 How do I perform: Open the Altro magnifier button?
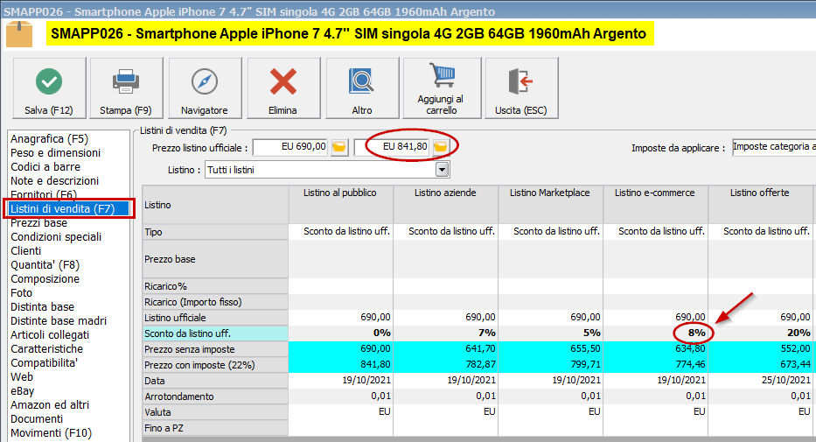pyautogui.click(x=362, y=88)
